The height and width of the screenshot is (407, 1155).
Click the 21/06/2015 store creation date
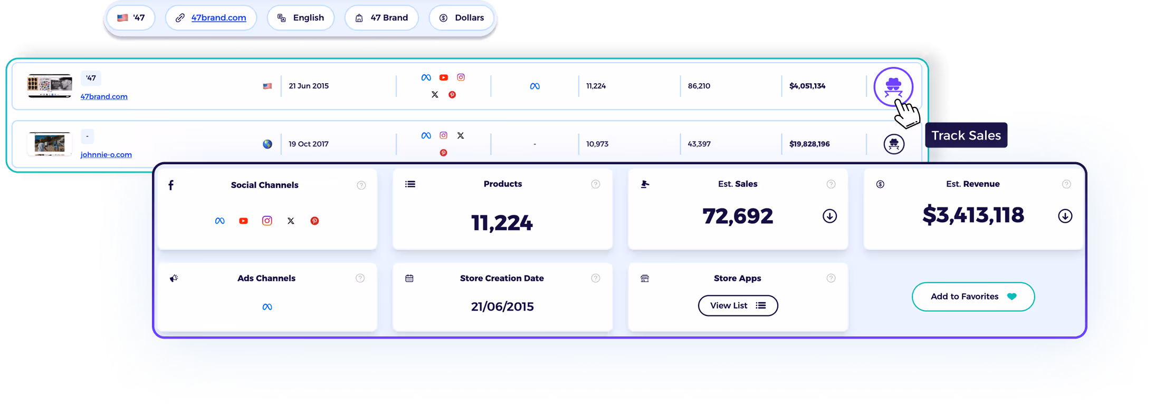coord(502,306)
